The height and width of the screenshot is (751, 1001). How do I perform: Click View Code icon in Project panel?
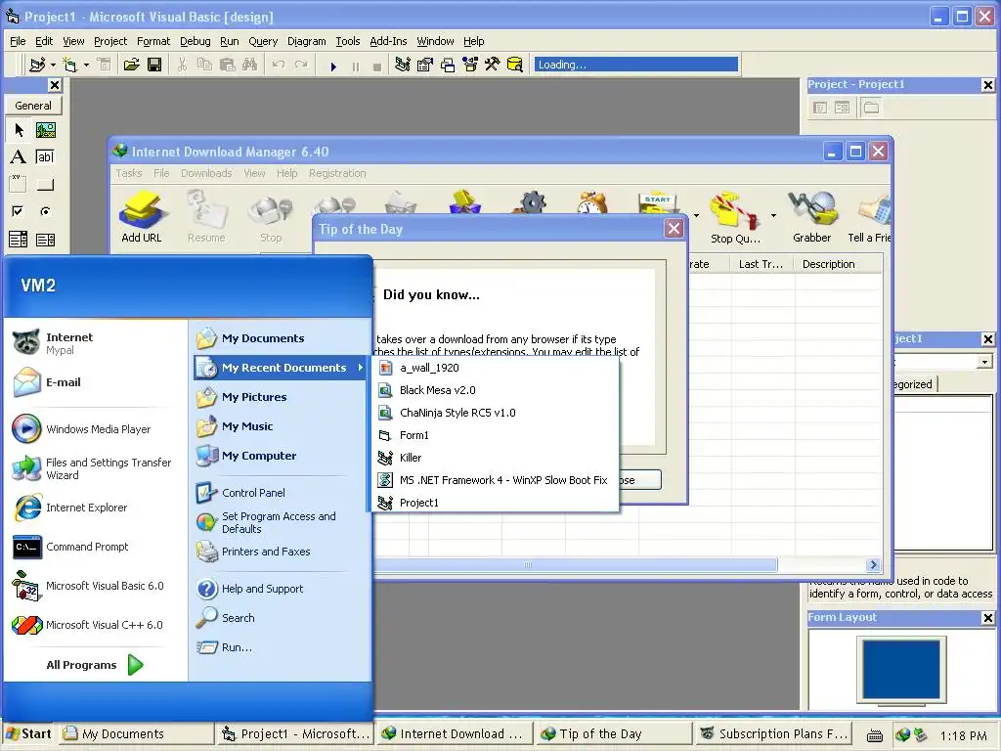(820, 108)
